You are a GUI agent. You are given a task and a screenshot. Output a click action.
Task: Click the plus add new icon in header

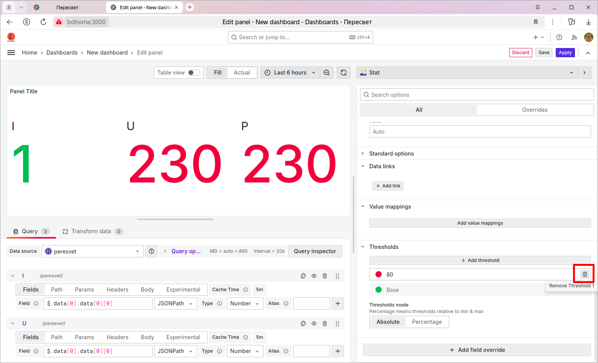538,37
